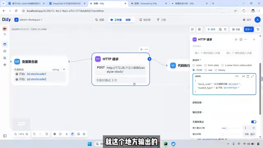Screen dimensions: 263x148
Task: Open the plugins button in header
Action: 247,20
